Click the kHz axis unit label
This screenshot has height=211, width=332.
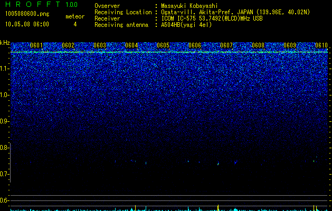pyautogui.click(x=5, y=43)
